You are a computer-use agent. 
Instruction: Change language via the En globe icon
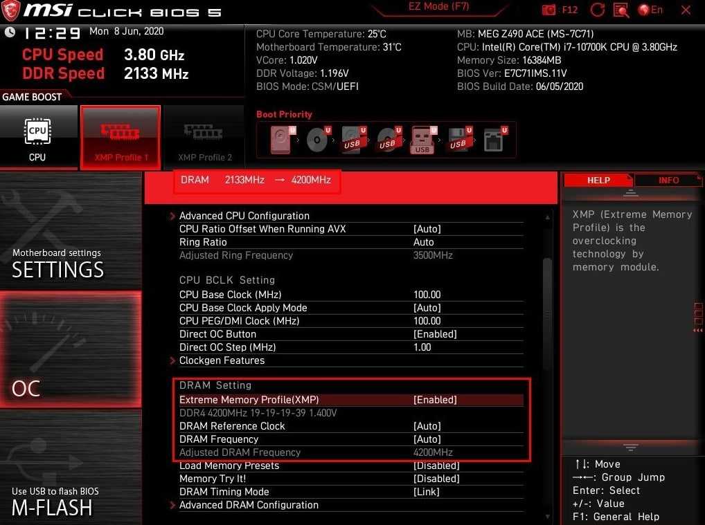pos(650,10)
